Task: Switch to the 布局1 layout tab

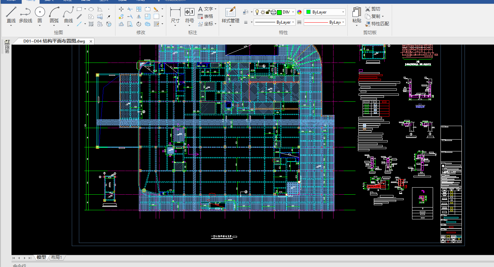Action: pyautogui.click(x=57, y=257)
